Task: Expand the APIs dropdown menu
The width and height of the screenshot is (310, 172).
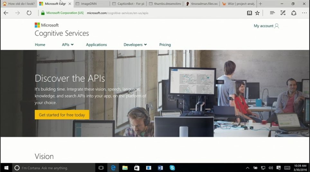Action: click(x=68, y=45)
